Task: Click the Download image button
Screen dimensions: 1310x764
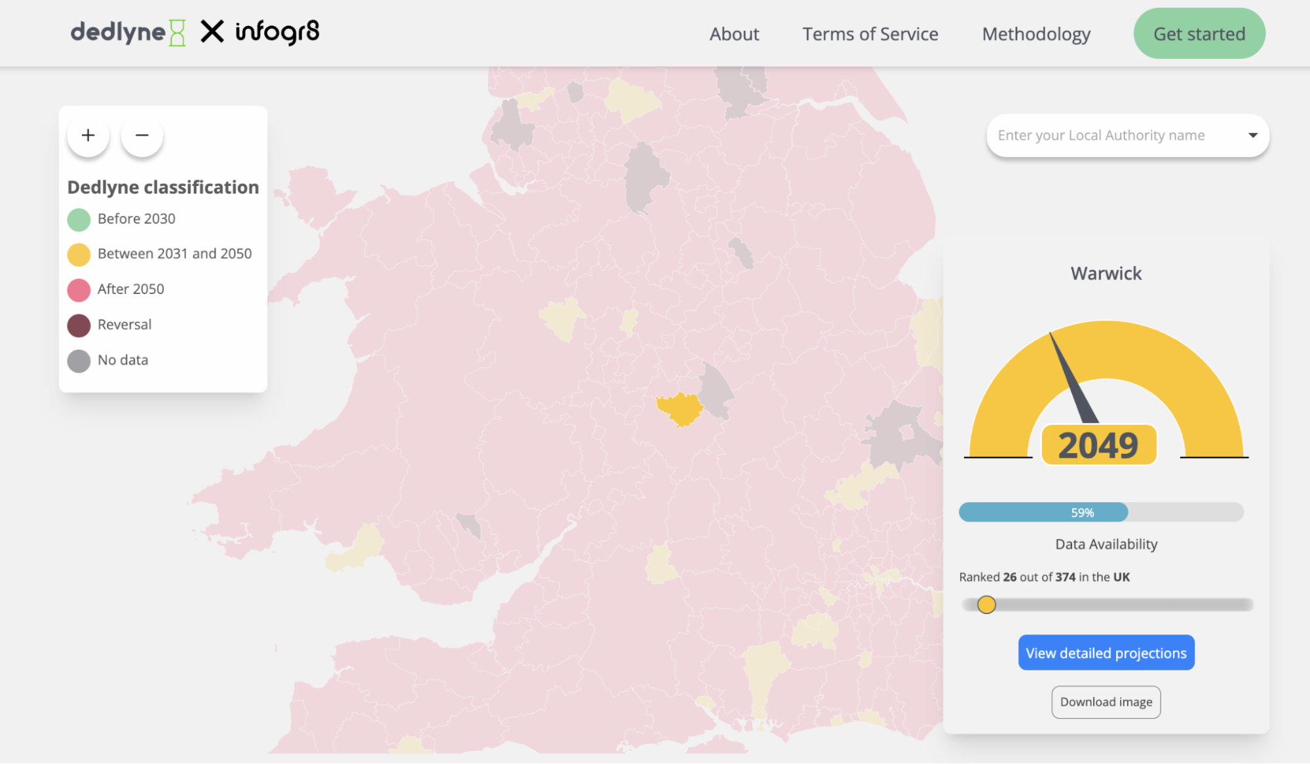Action: pos(1106,701)
